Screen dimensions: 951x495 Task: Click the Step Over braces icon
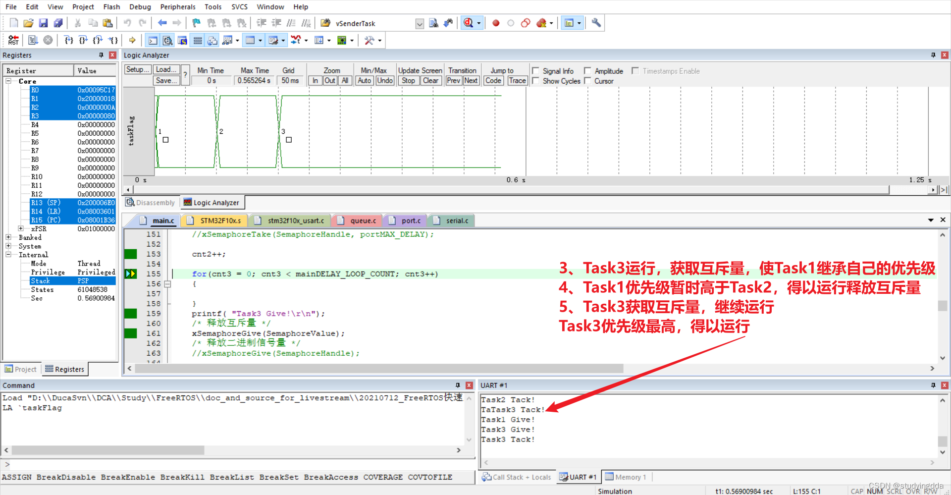(x=83, y=40)
